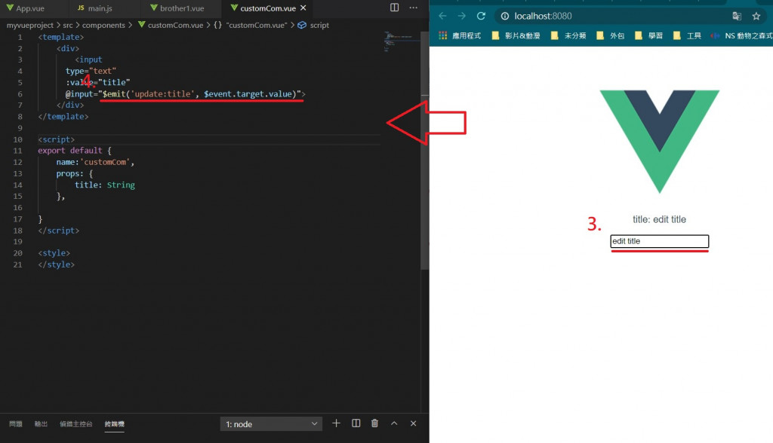Click src in the breadcrumb path
This screenshot has width=773, height=443.
point(67,25)
